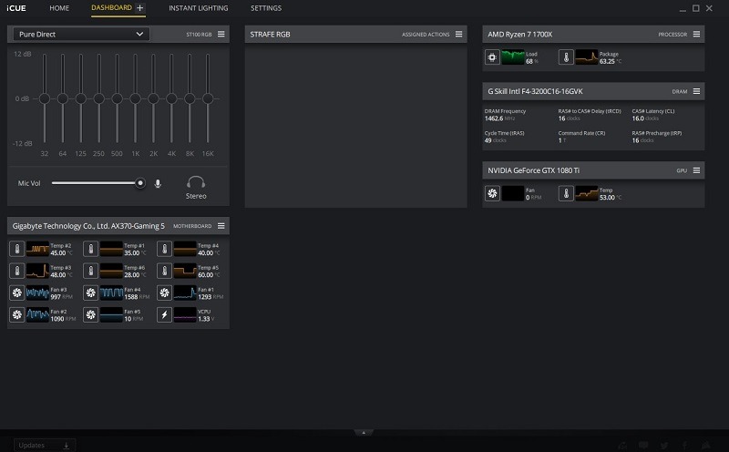Click the Facebook icon in footer
Viewport: 729px width, 452px height.
coord(685,446)
